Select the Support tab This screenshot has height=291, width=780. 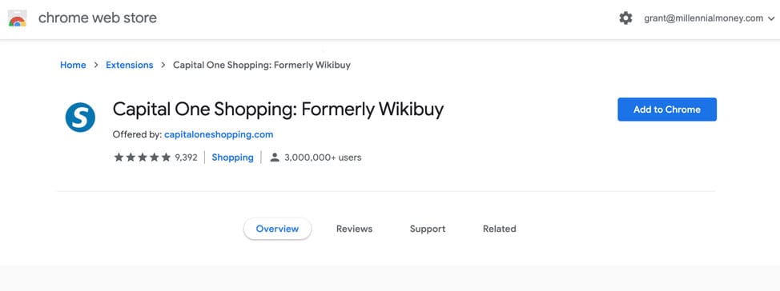(x=428, y=229)
